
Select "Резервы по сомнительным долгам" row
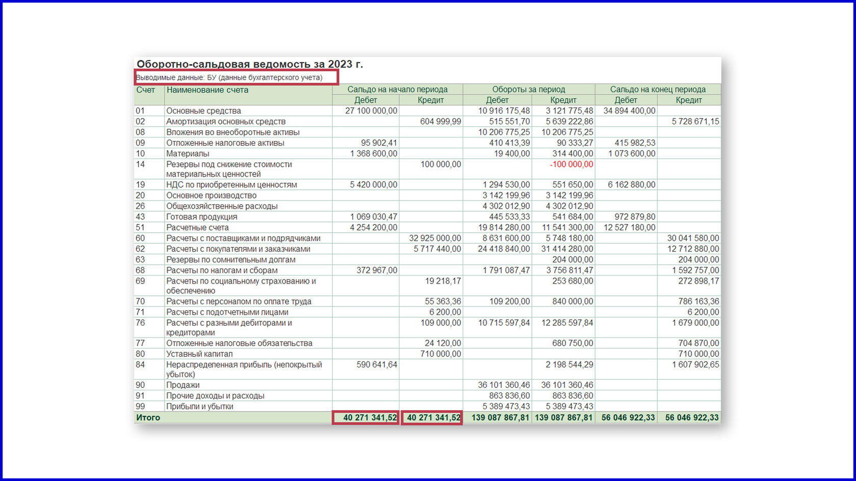click(427, 260)
